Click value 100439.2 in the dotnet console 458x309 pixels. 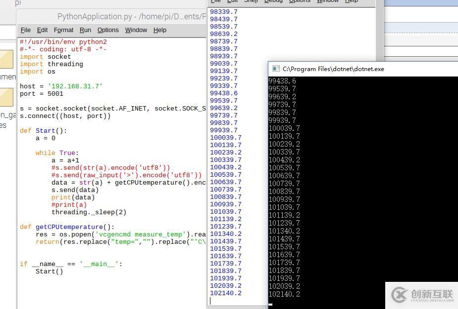tap(284, 159)
